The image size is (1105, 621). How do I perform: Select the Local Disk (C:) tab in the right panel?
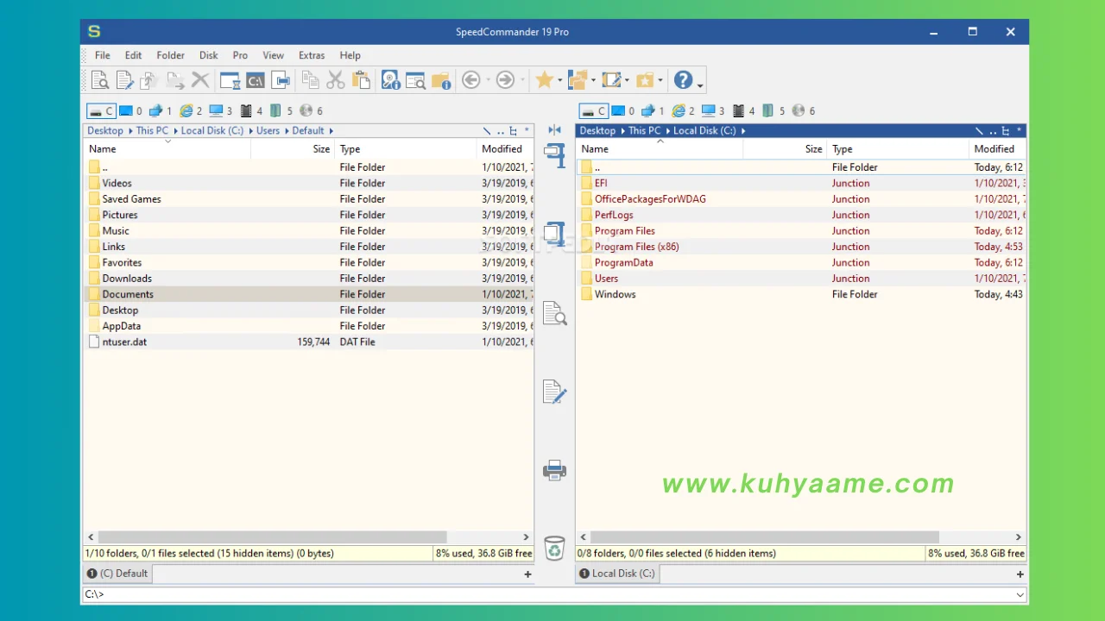[x=618, y=574]
